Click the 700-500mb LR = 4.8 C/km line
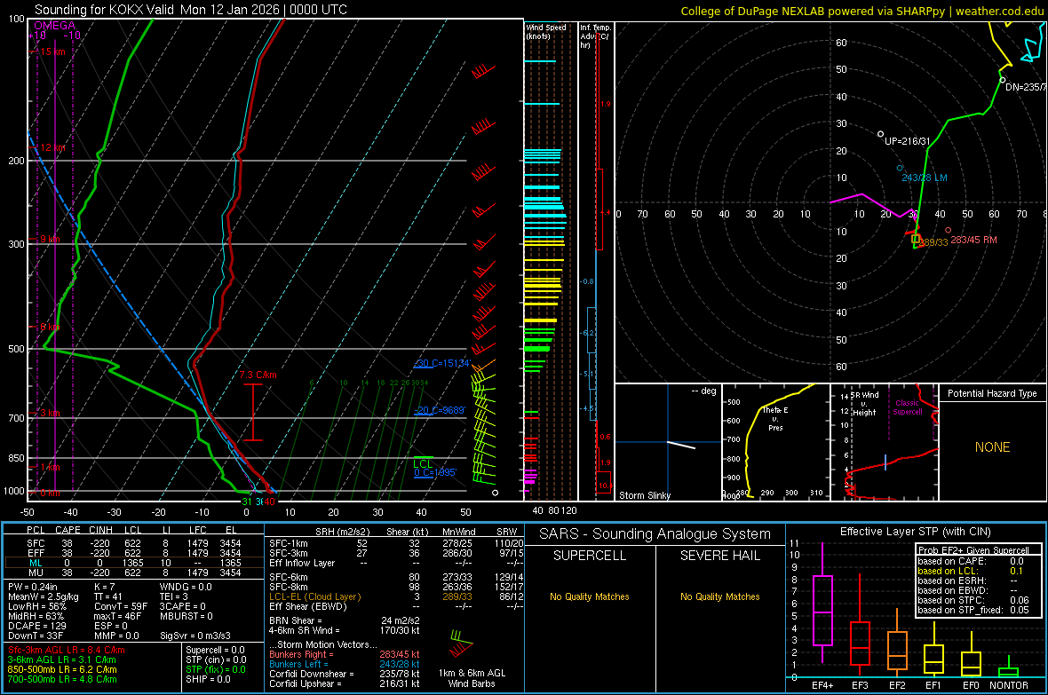Image resolution: width=1048 pixels, height=695 pixels. 62,679
